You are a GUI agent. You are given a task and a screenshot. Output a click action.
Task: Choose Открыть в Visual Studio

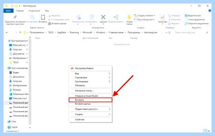(91, 96)
